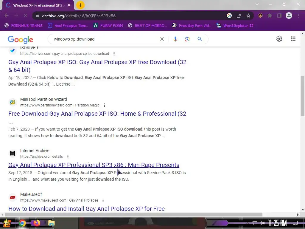Select the Windows XP Professional SP3 browser tab
305x229 pixels.
click(x=38, y=5)
